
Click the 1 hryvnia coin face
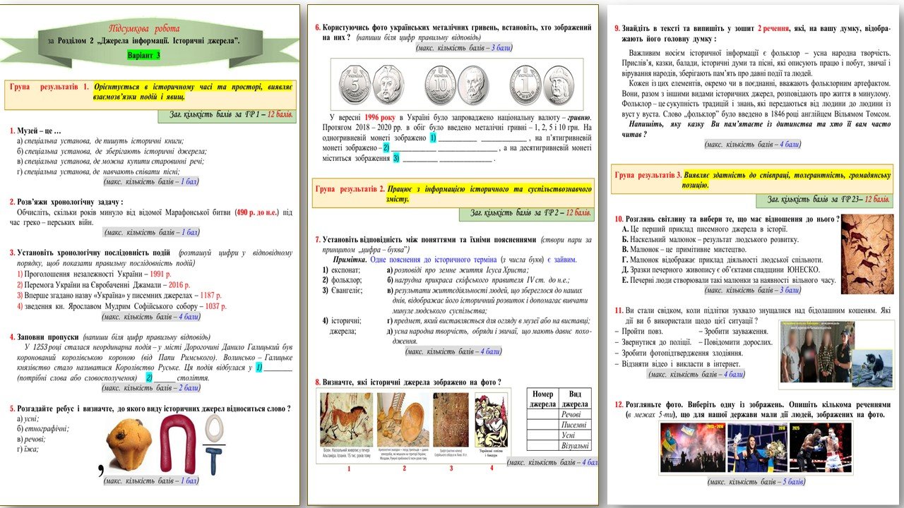click(526, 84)
